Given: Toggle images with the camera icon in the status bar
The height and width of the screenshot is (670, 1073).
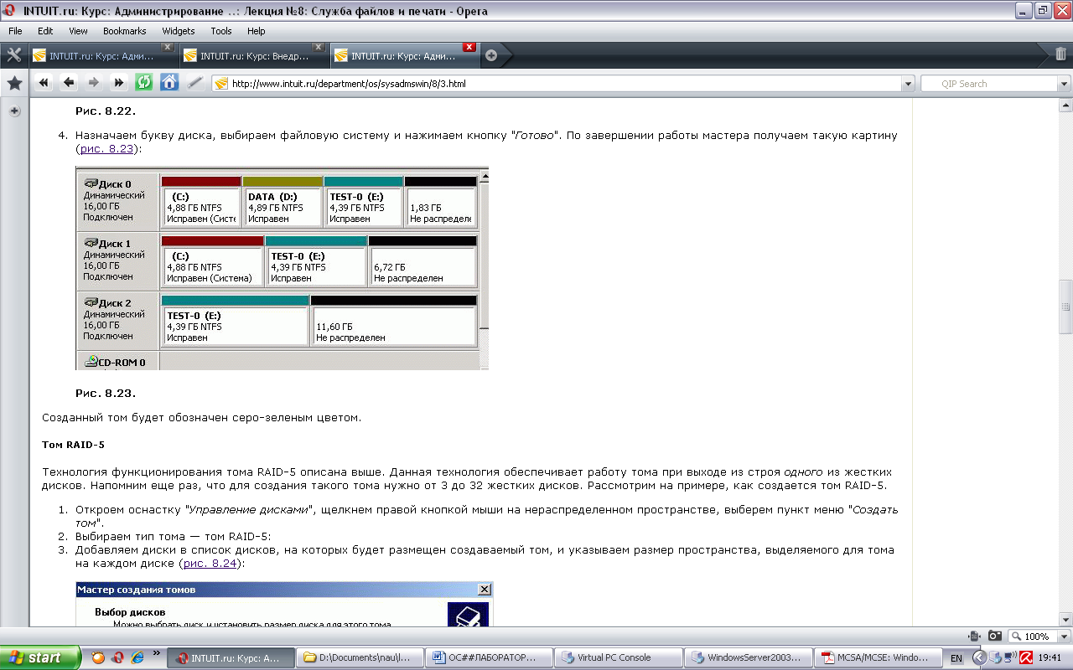Looking at the screenshot, I should pos(995,636).
